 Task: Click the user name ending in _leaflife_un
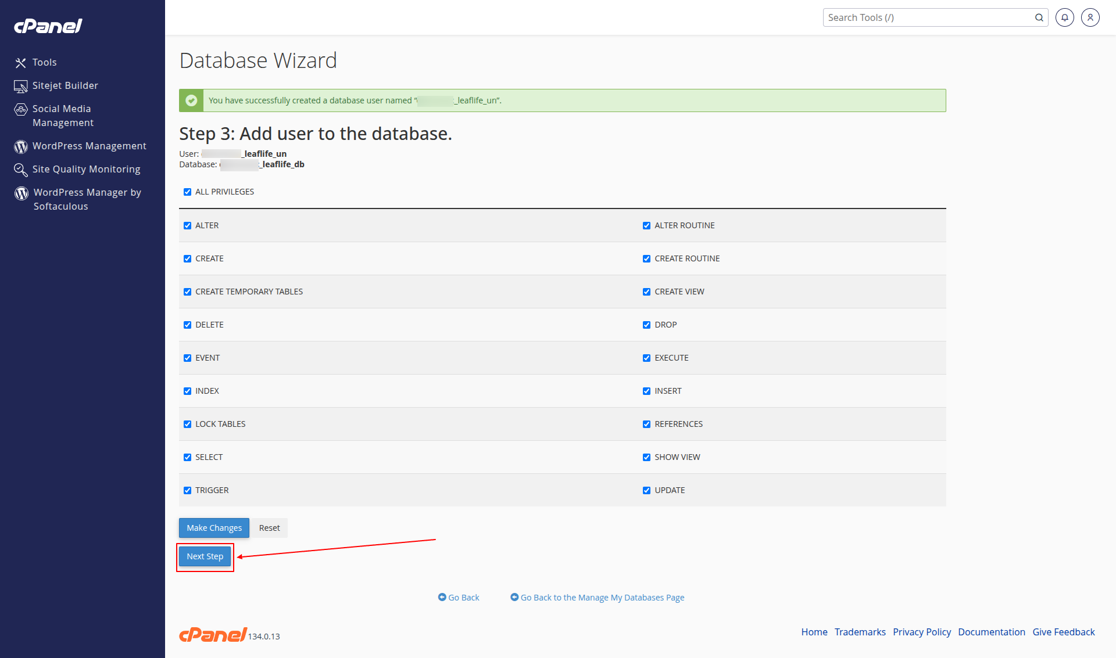[x=244, y=154]
